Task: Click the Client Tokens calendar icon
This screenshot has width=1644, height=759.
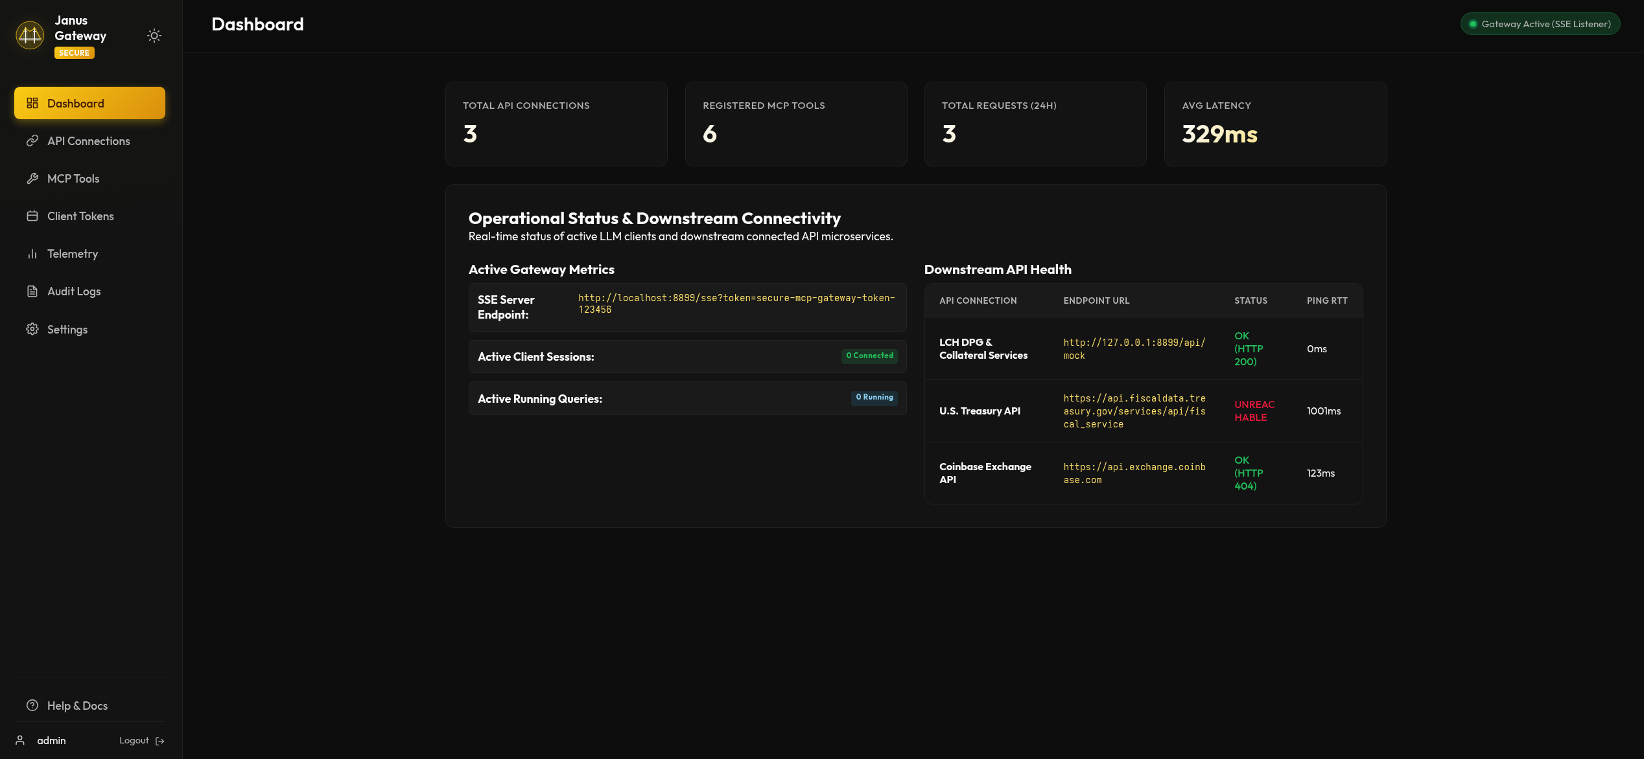Action: 32,216
